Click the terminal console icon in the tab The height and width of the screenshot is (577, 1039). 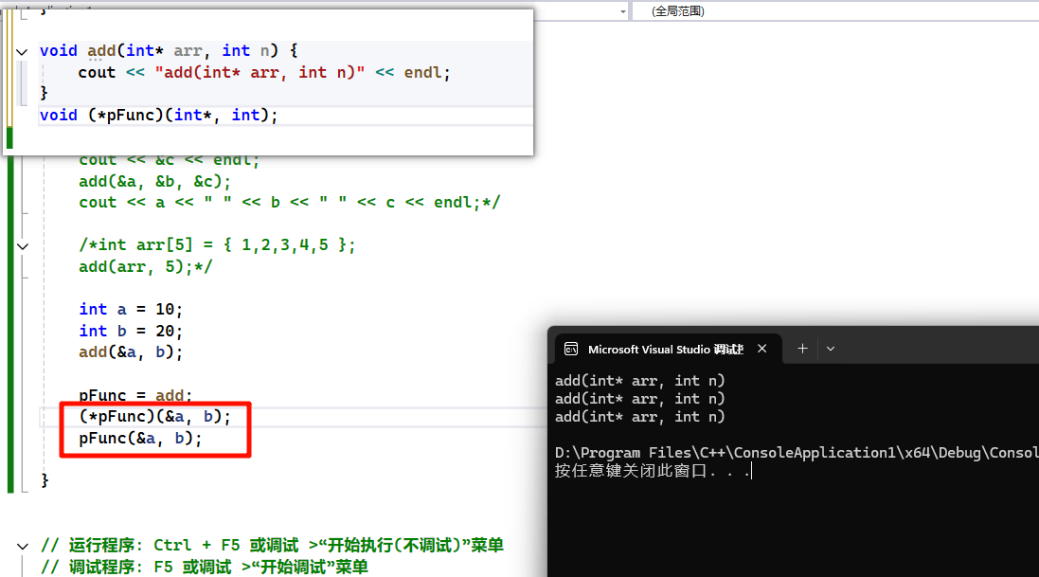click(x=571, y=349)
